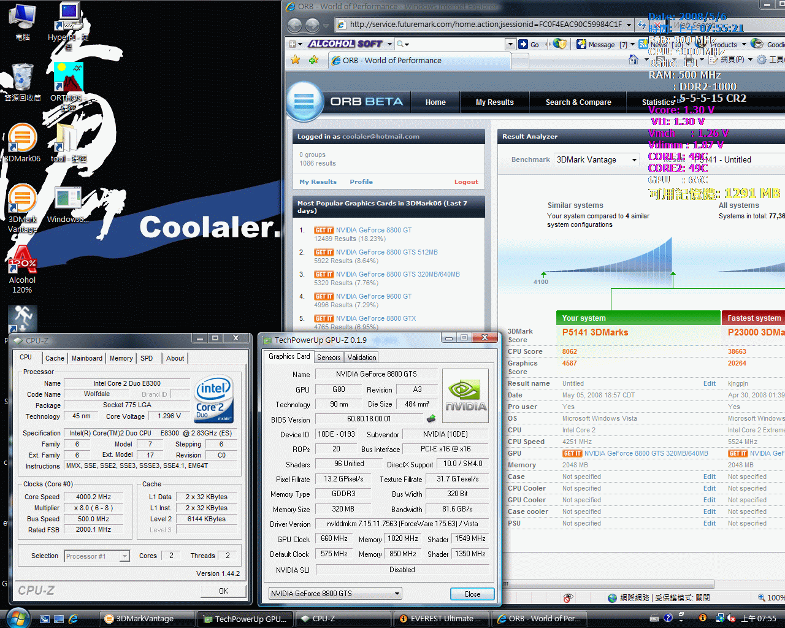Screen dimensions: 785x628
Task: Click in the IE address bar URL
Action: (485, 25)
